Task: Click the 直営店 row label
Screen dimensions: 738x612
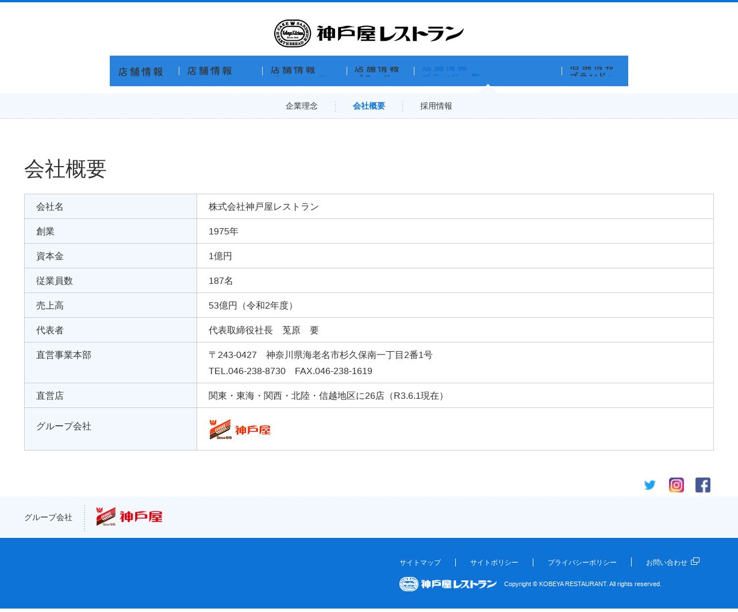Action: [x=50, y=396]
